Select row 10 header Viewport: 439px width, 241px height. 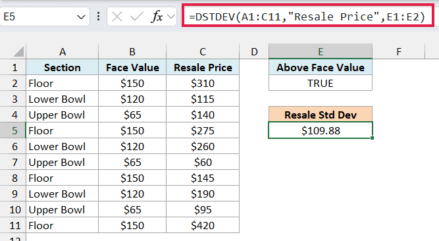13,209
